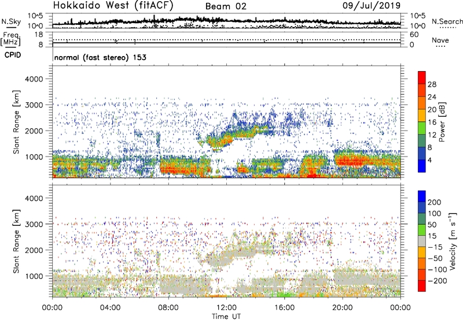This screenshot has width=463, height=320.
Task: Select the -15 label on the Velocity colorbar
Action: (x=435, y=247)
